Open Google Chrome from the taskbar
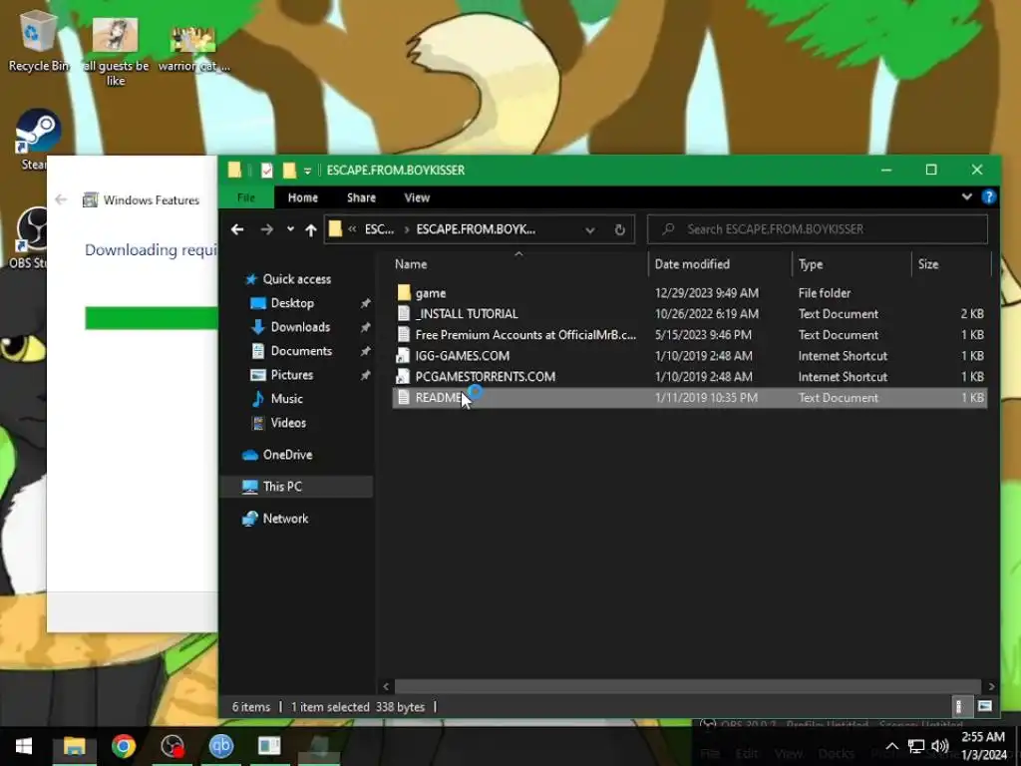This screenshot has height=766, width=1021. point(123,746)
